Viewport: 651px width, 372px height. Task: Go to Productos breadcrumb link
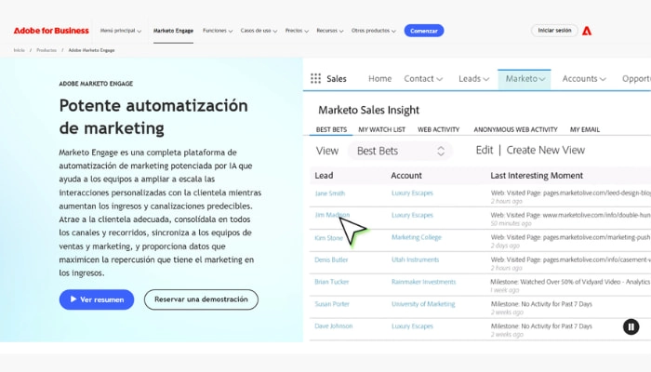46,50
